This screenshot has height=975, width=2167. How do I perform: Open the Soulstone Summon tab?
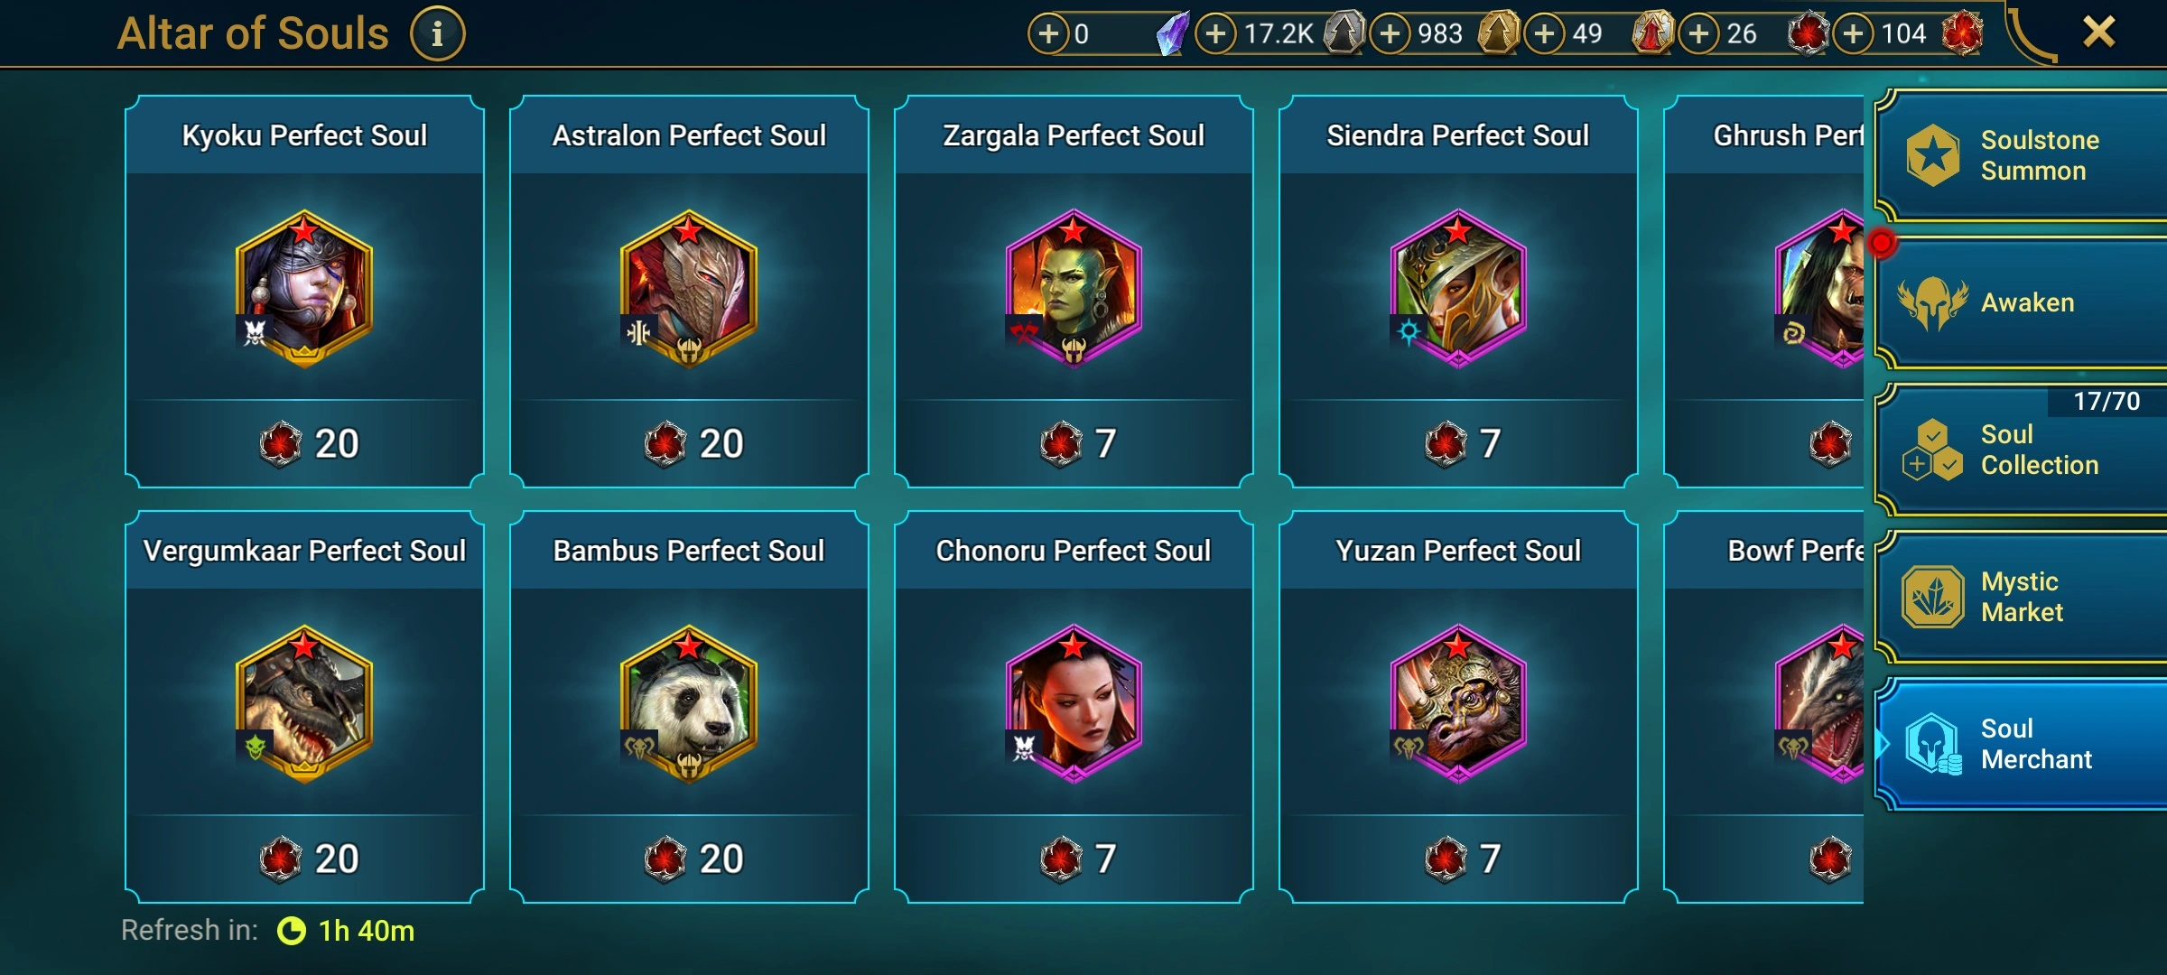(2021, 155)
